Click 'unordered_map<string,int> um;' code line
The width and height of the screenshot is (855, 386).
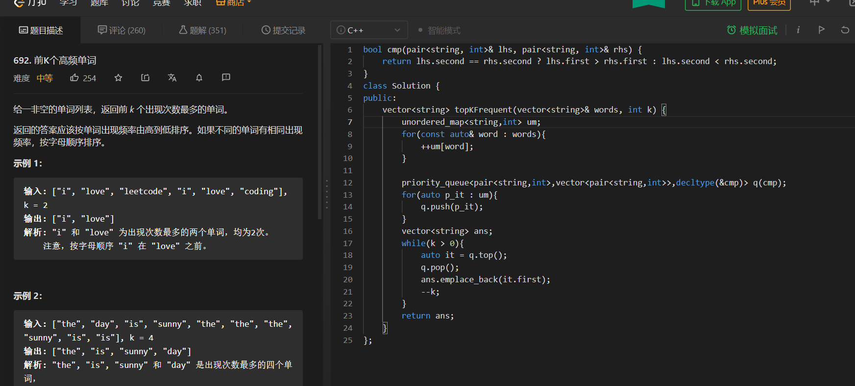tap(471, 122)
